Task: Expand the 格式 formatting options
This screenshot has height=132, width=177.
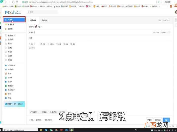Action: (x=32, y=44)
